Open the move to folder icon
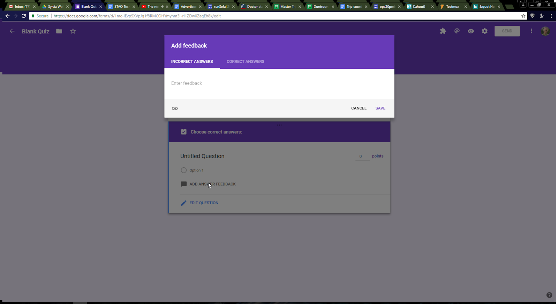Image resolution: width=558 pixels, height=304 pixels. (59, 31)
